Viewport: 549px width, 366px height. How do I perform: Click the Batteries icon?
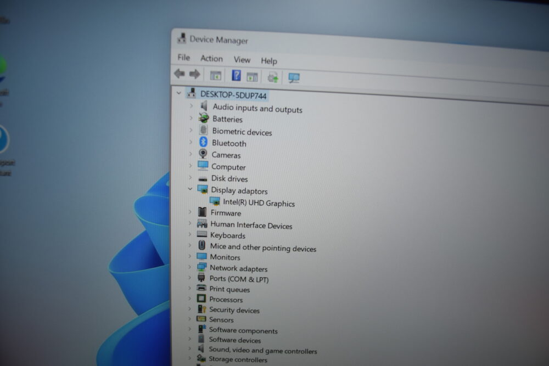pos(204,119)
